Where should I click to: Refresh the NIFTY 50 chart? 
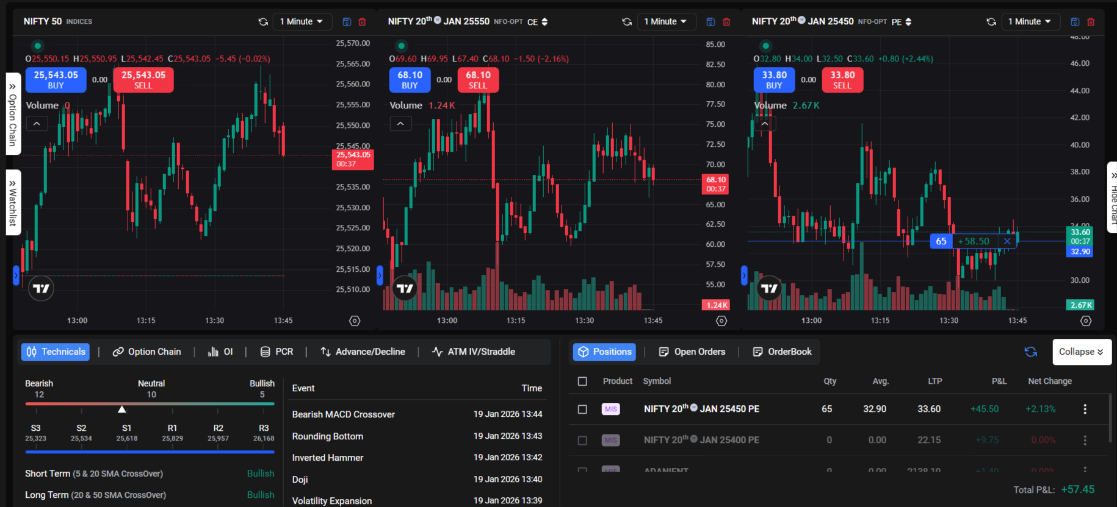tap(263, 22)
